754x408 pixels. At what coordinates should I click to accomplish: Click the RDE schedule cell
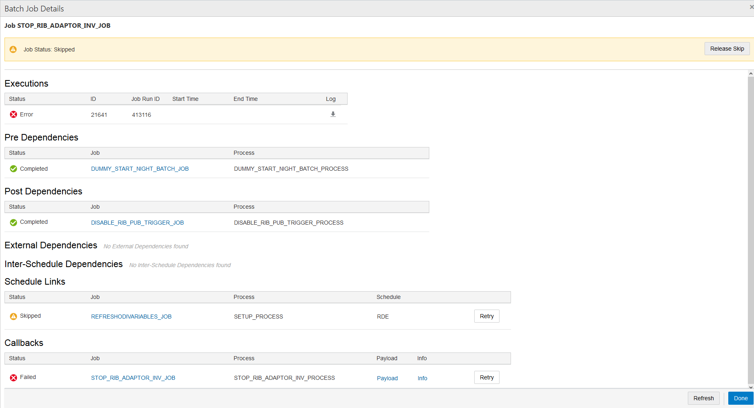383,317
